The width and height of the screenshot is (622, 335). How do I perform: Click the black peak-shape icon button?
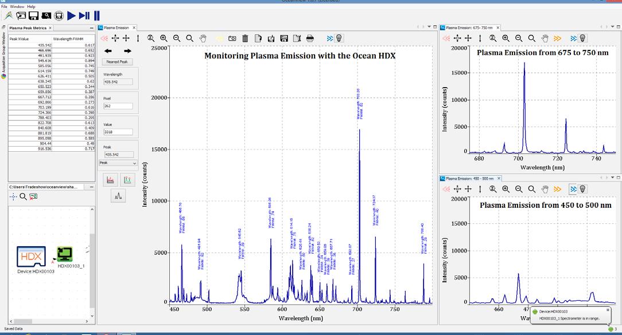tap(118, 196)
